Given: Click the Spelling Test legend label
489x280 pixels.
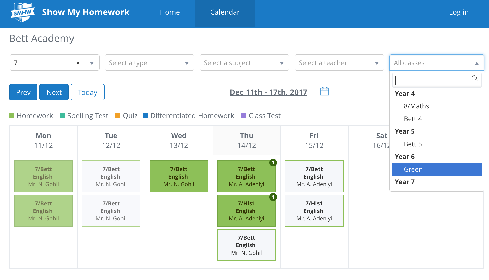Looking at the screenshot, I should [88, 116].
